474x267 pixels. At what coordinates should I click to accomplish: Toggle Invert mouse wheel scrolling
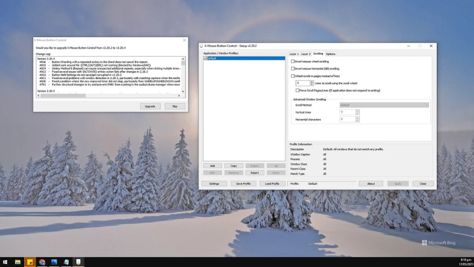(293, 61)
